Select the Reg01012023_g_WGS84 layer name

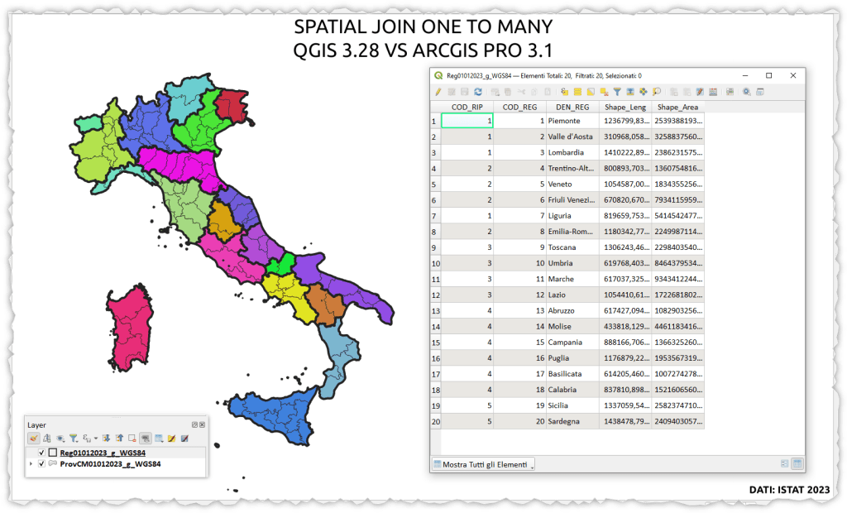coord(103,453)
